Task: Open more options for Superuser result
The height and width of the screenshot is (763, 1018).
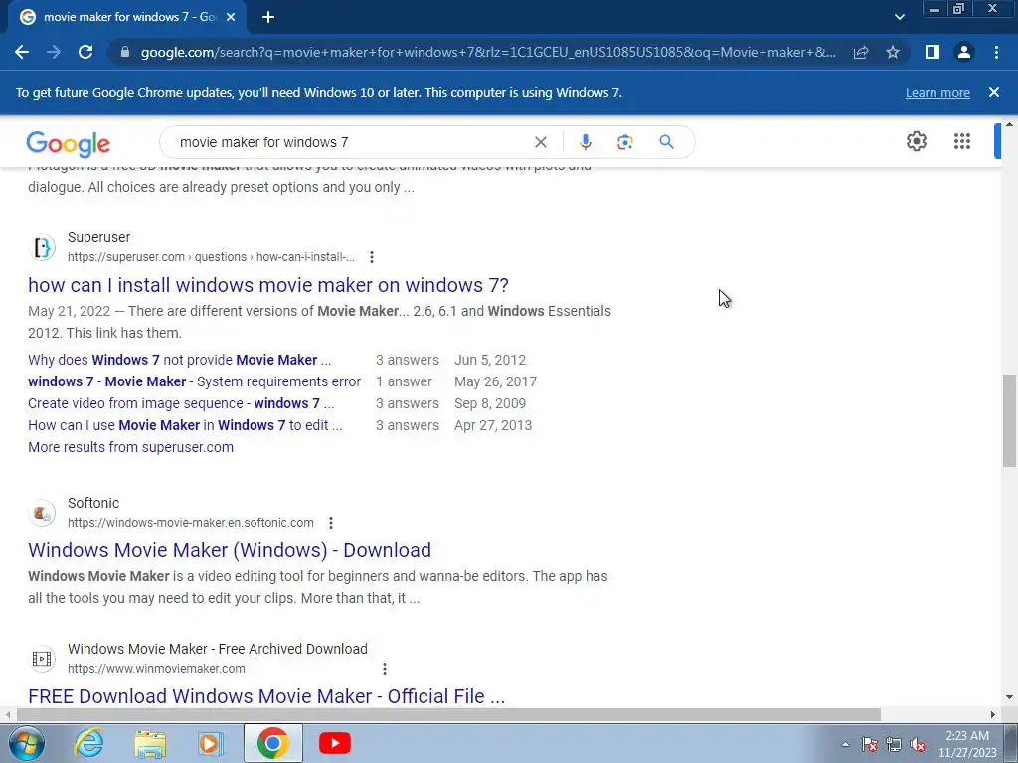Action: (x=372, y=257)
